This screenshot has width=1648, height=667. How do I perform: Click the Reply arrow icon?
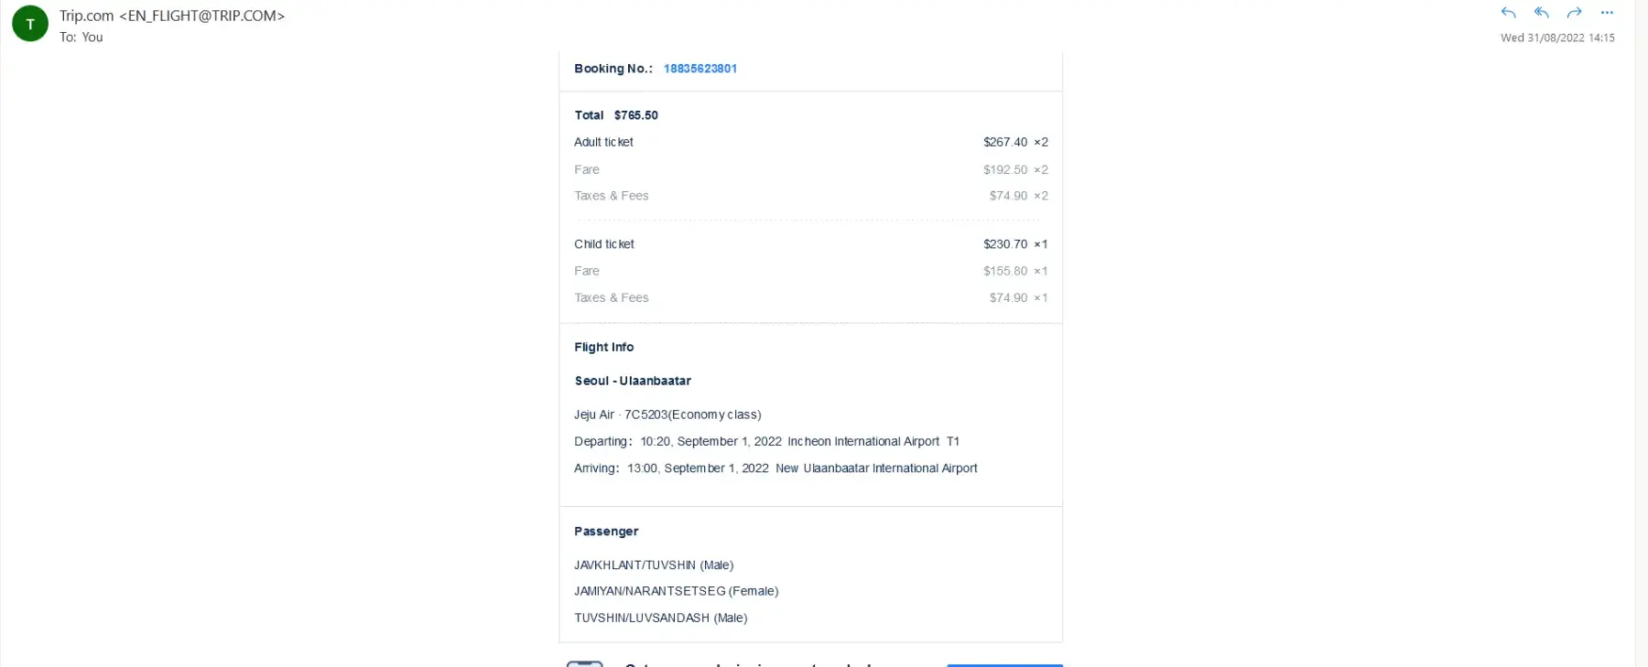[1508, 13]
